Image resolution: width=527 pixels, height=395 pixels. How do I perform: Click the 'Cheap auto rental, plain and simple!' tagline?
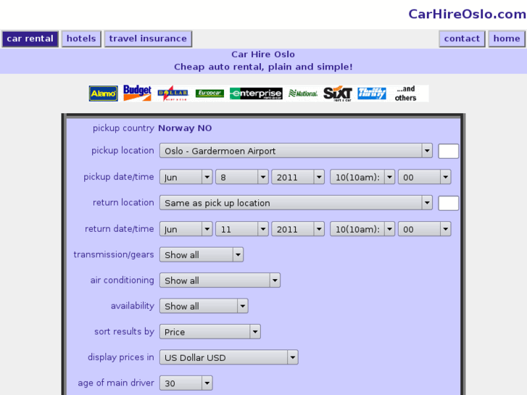pyautogui.click(x=263, y=67)
